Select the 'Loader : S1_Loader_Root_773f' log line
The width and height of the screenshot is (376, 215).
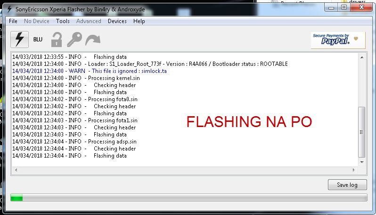coord(150,64)
